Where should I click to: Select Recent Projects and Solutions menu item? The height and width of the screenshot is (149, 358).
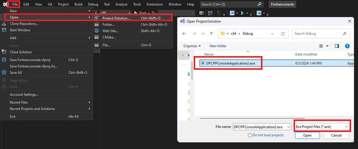pyautogui.click(x=47, y=109)
